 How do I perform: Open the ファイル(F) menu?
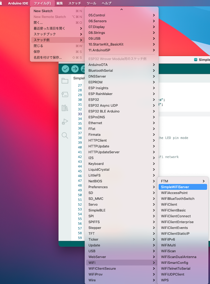coord(42,3)
